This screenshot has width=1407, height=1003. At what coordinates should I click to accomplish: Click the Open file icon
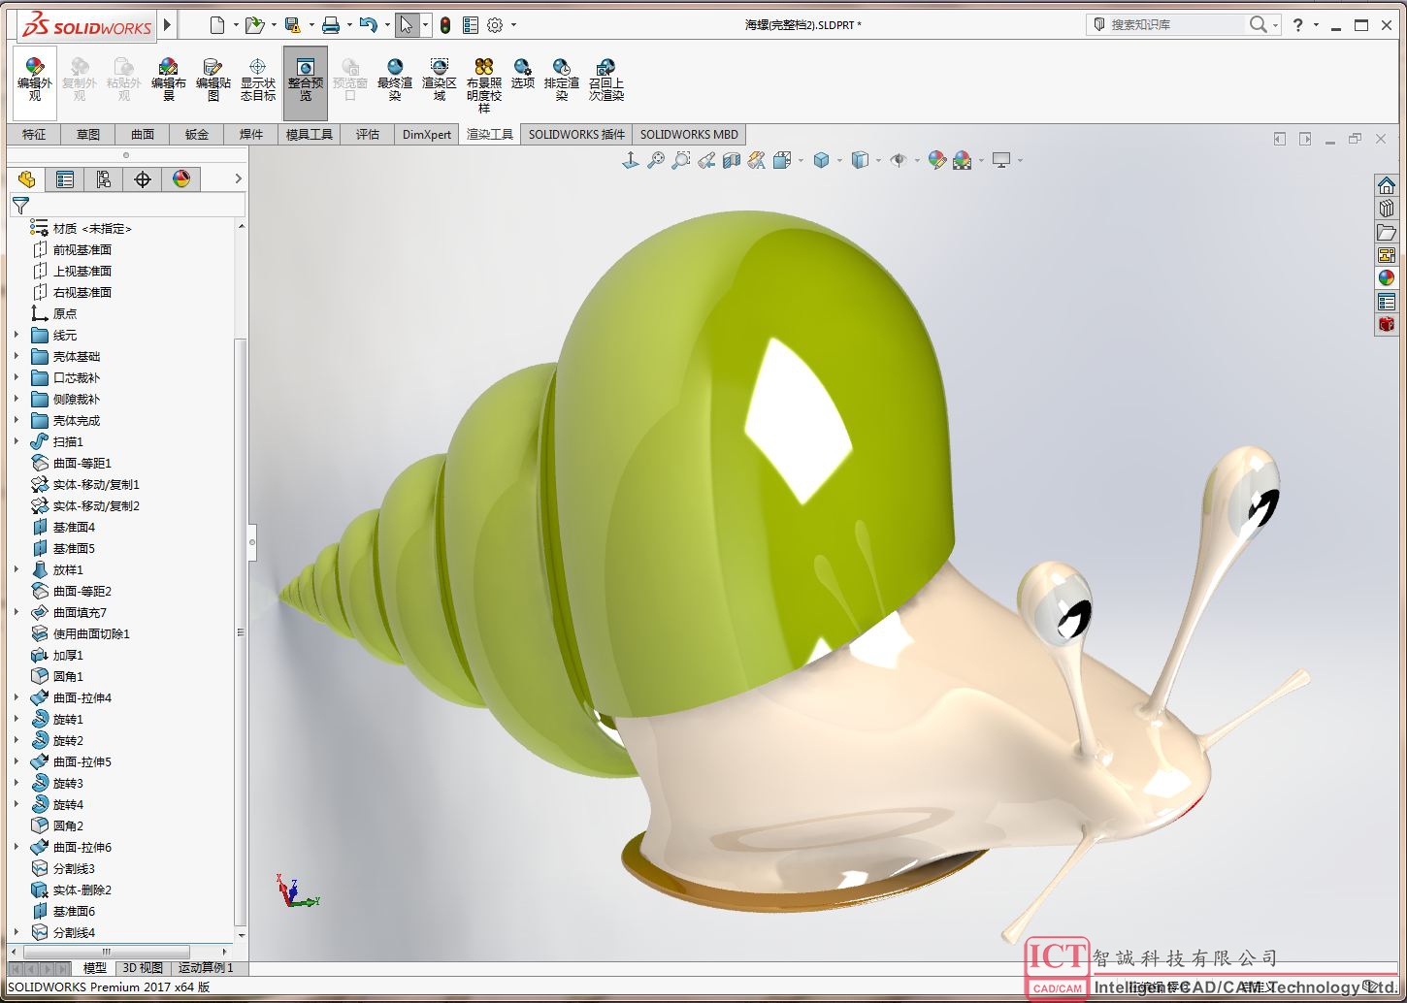point(254,25)
